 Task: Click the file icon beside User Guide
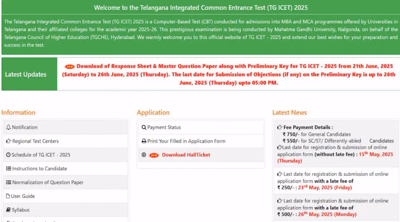pos(8,196)
